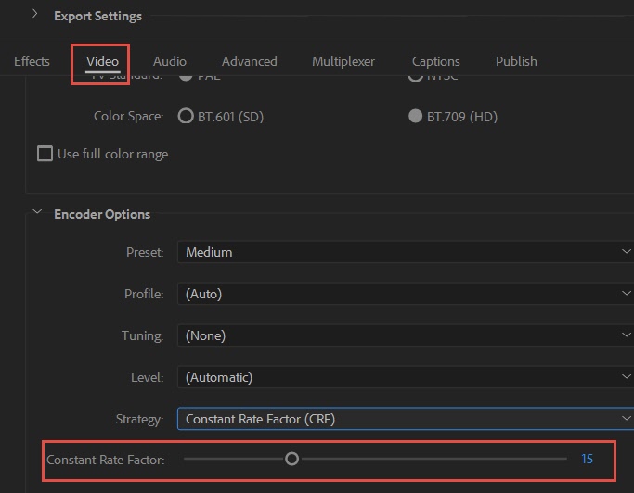Click the Encoder Options heading
The image size is (634, 493).
102,214
